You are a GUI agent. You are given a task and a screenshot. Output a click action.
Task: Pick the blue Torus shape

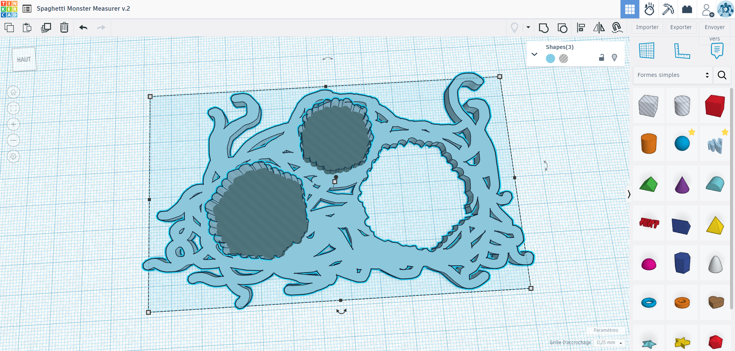pos(648,303)
